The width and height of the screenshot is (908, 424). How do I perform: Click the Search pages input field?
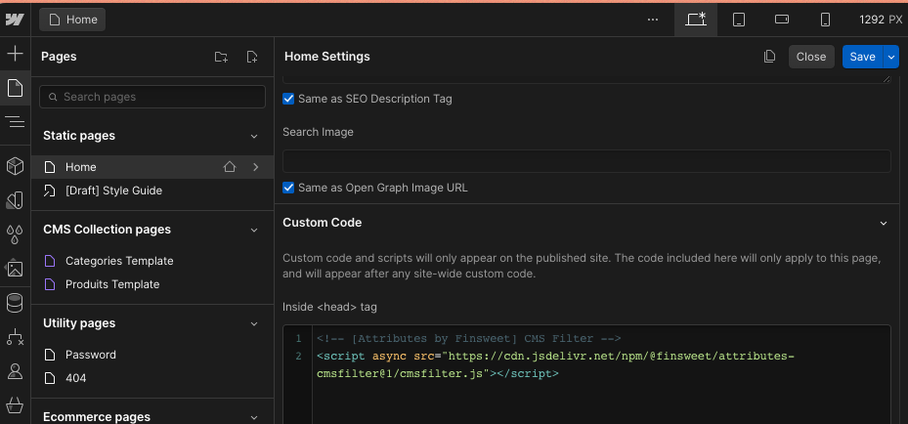coord(152,97)
